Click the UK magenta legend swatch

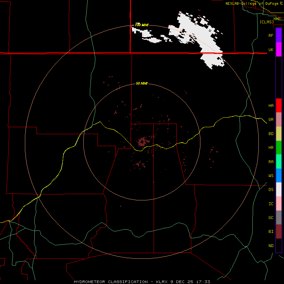[x=279, y=50]
